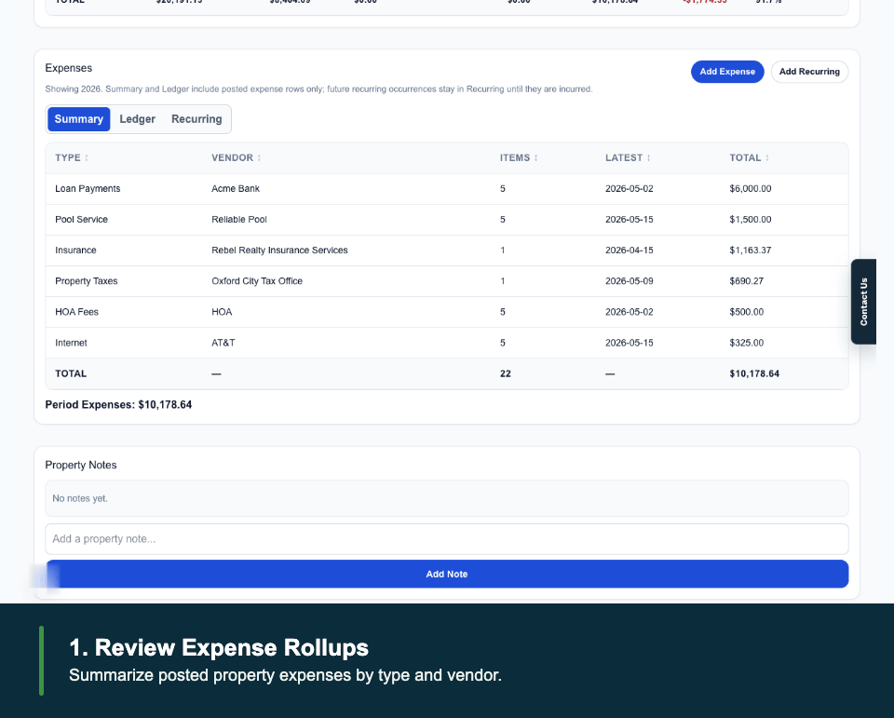Image resolution: width=894 pixels, height=718 pixels.
Task: Select the AT&T vendor cell
Action: click(223, 343)
